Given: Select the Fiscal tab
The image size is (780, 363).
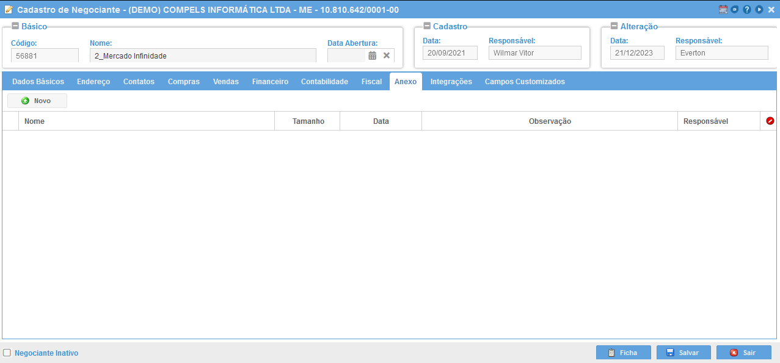Looking at the screenshot, I should pyautogui.click(x=371, y=82).
